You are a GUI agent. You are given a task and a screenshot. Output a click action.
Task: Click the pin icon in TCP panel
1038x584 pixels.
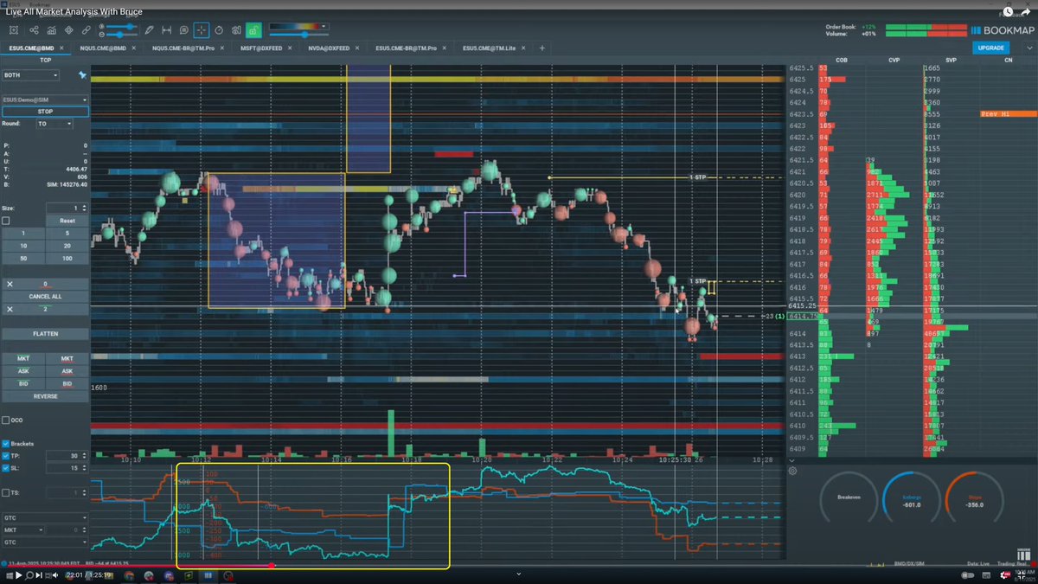(x=82, y=76)
